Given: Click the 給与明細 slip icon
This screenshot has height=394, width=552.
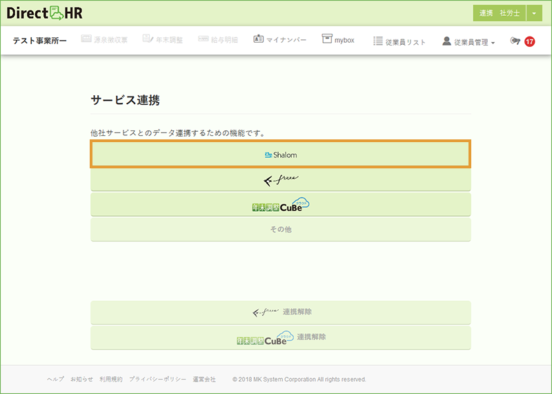Looking at the screenshot, I should pos(203,39).
